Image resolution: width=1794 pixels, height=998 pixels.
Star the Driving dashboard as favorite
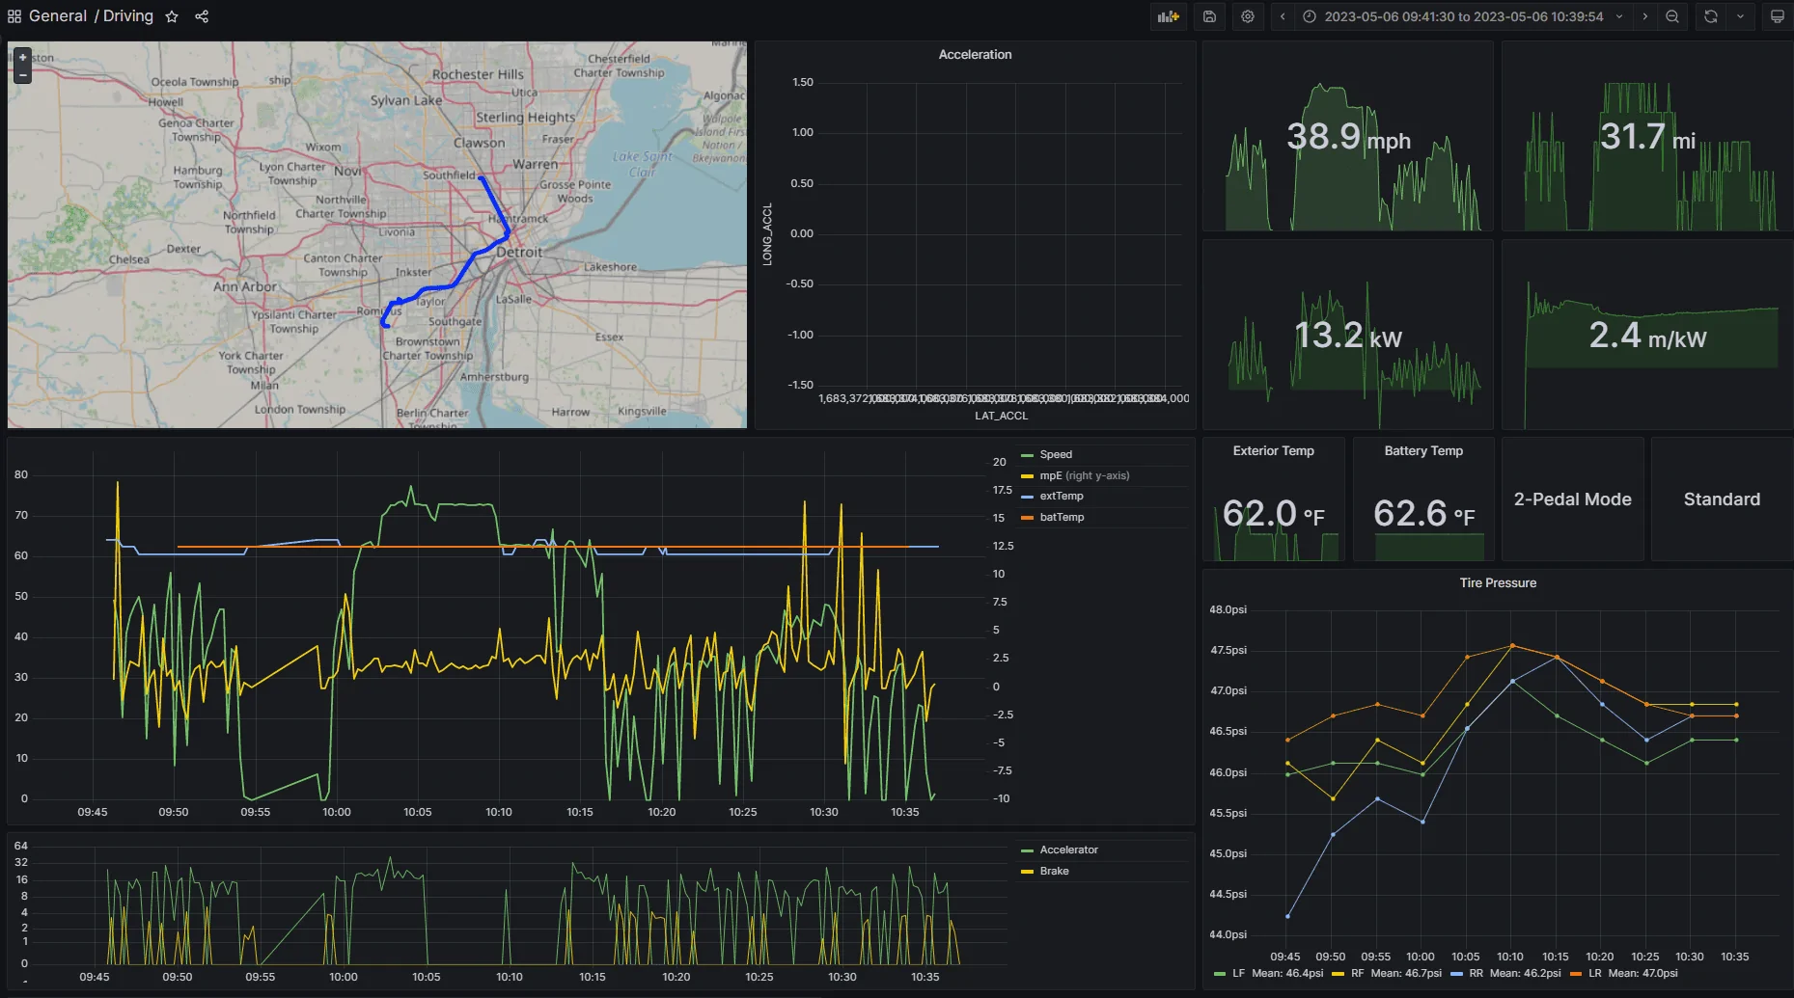[172, 16]
